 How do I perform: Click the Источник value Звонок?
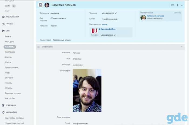click(54, 26)
